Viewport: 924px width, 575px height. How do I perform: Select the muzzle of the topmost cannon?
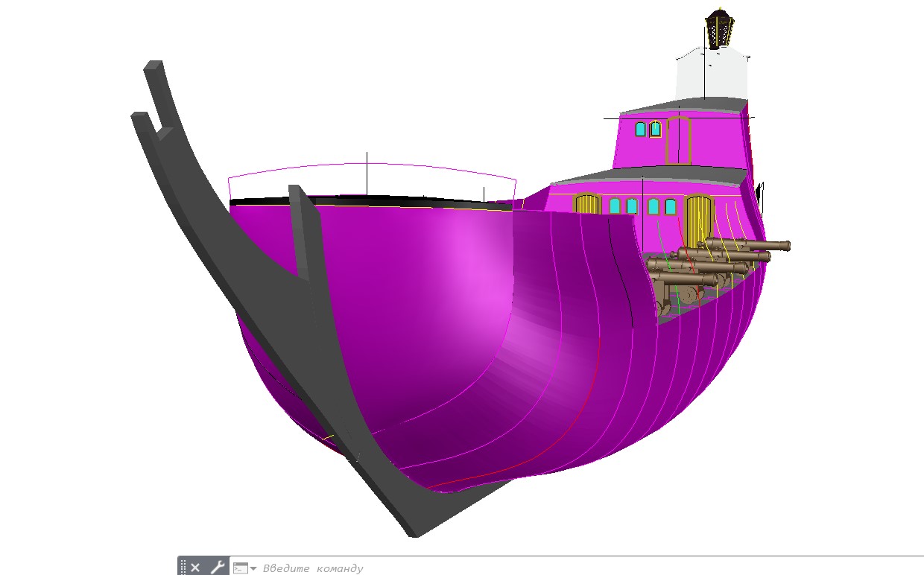coord(785,245)
